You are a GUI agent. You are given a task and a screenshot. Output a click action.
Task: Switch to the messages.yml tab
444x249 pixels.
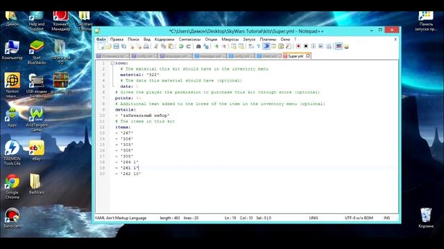tap(210, 56)
